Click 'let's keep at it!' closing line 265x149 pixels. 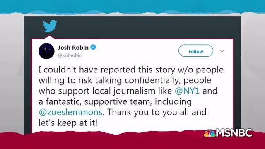coord(68,123)
